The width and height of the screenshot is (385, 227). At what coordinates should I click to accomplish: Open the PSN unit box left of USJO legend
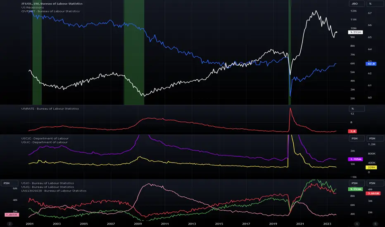pos(10,183)
